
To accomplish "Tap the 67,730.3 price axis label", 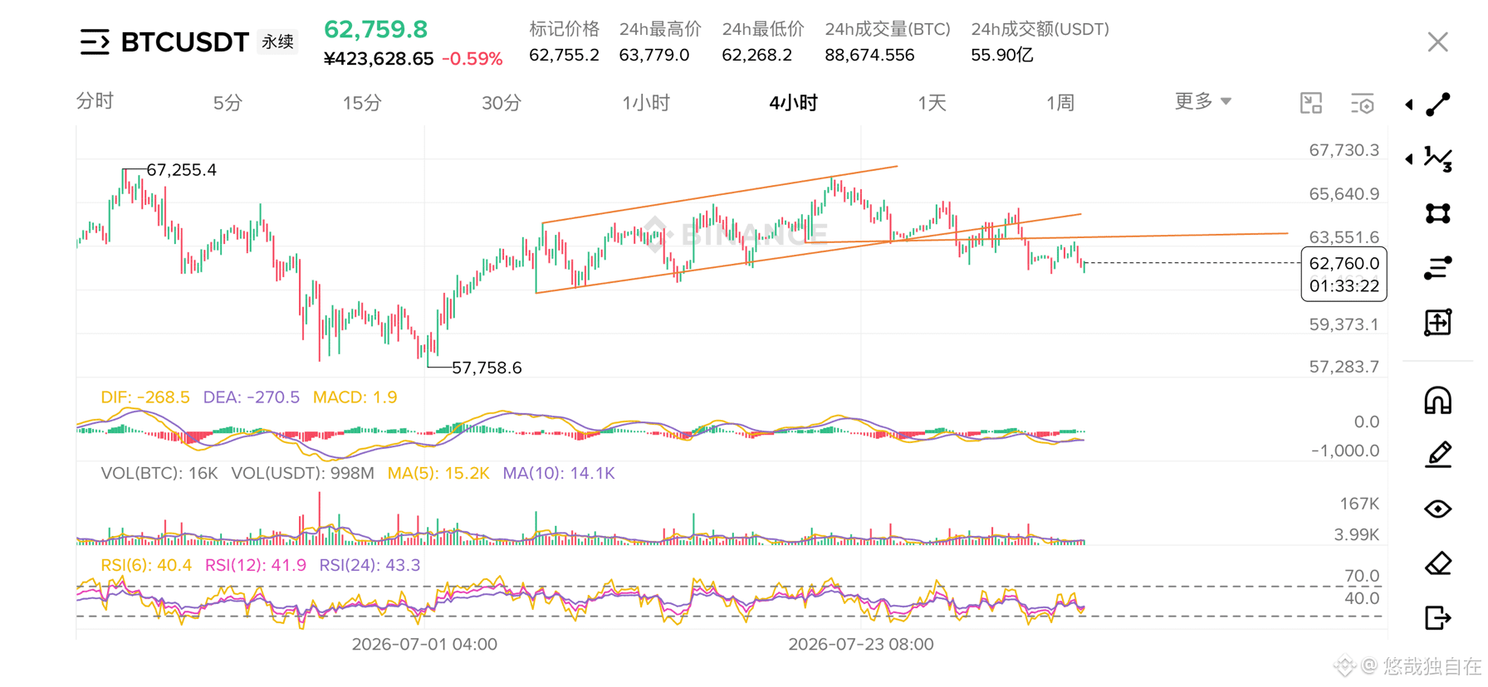I will [1344, 150].
